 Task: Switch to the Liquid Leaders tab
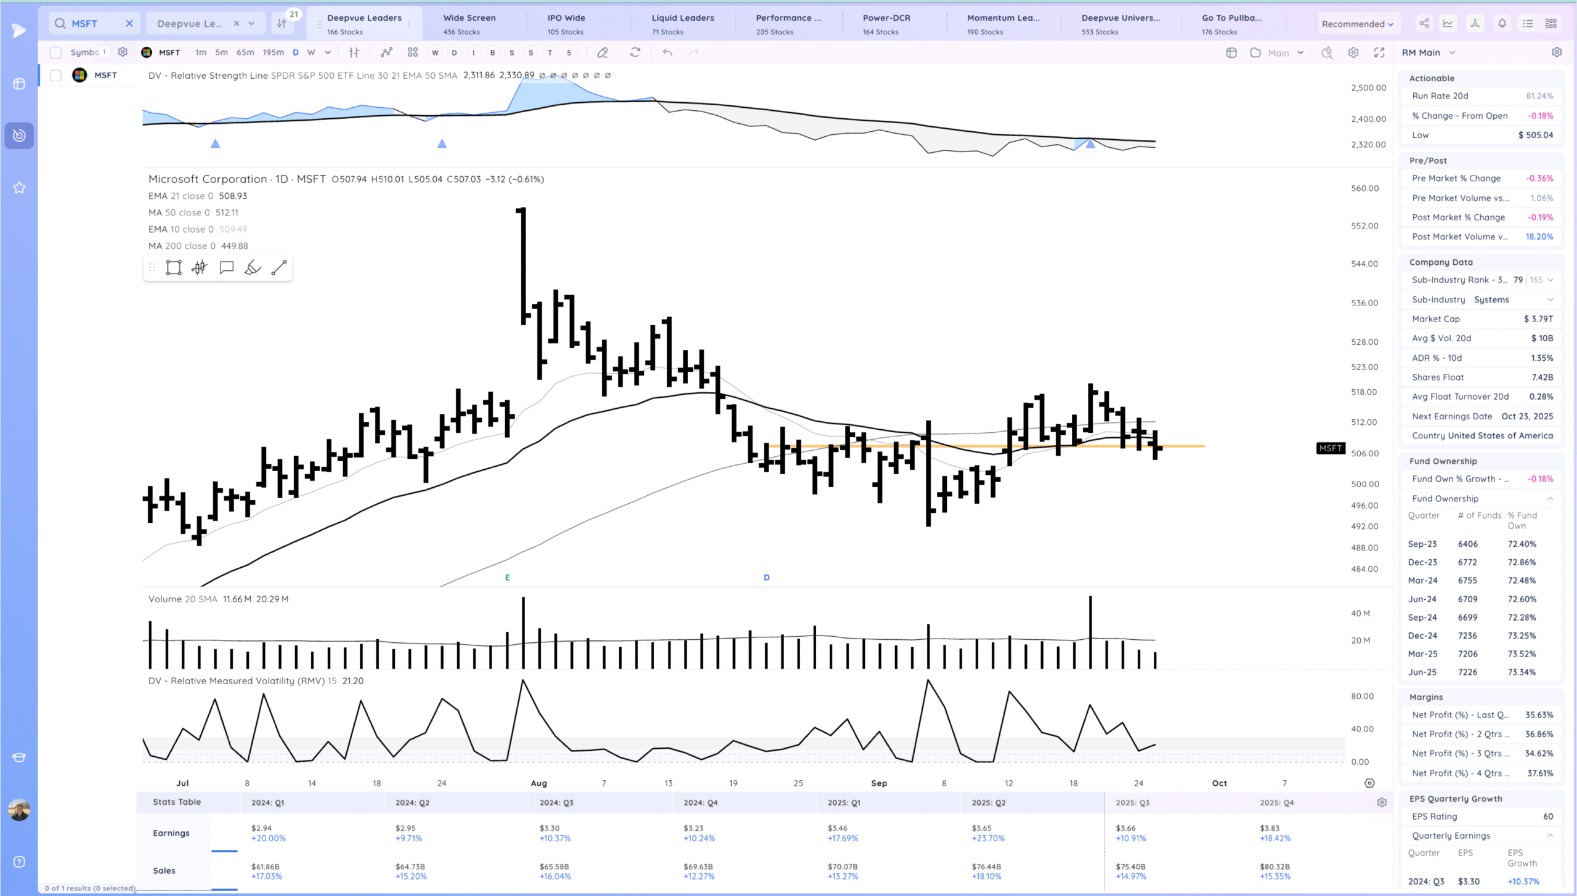[683, 23]
